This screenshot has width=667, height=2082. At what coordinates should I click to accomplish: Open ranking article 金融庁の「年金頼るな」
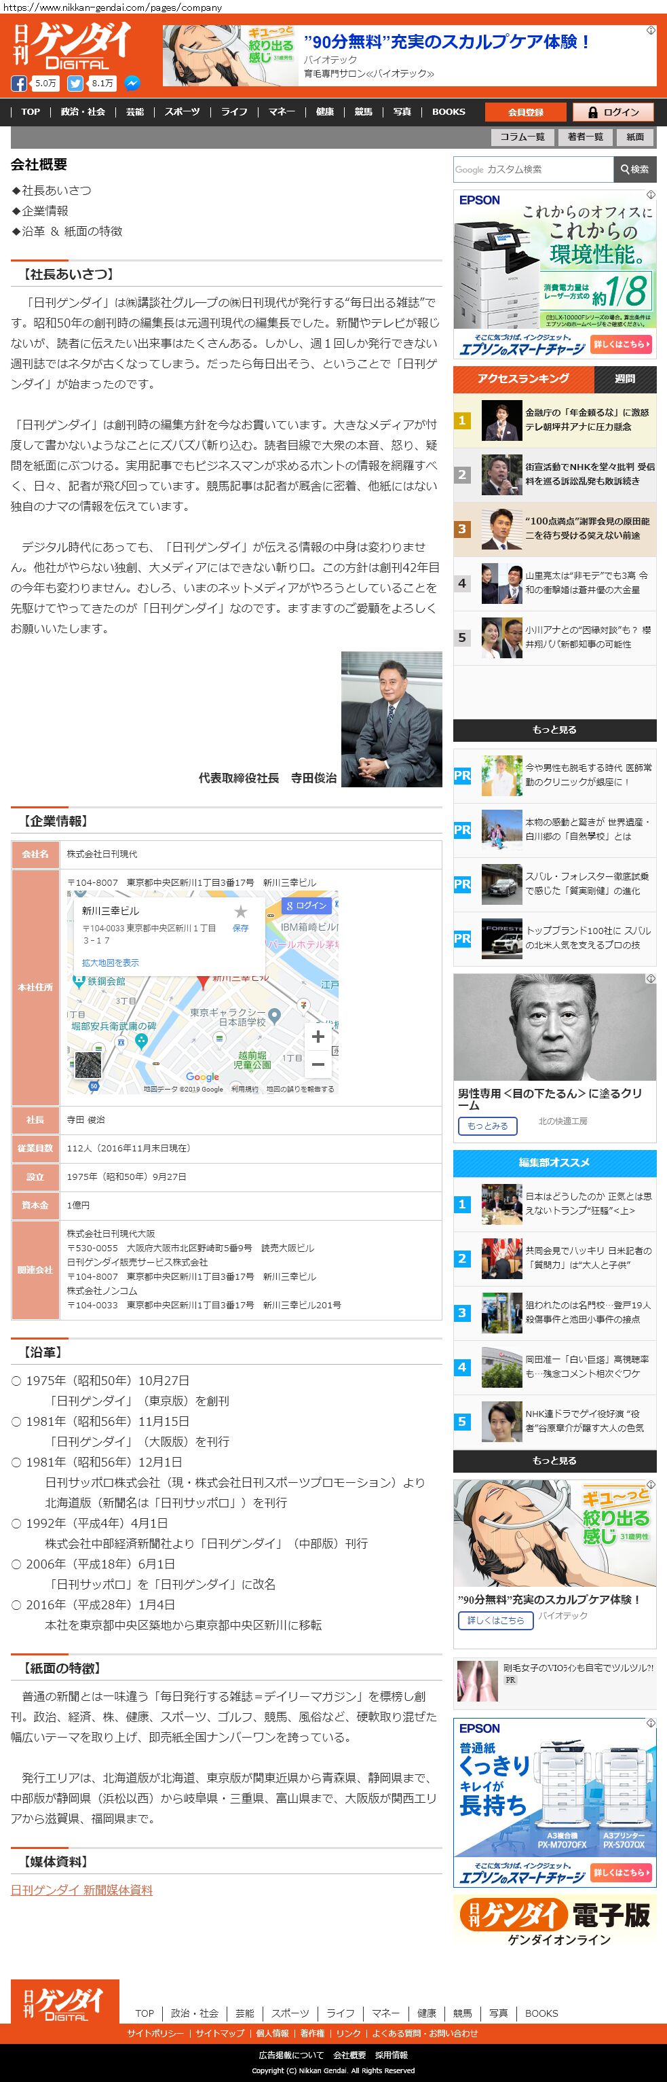(x=554, y=420)
